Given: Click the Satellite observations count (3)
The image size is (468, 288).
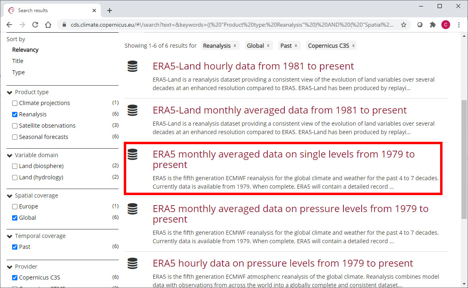Looking at the screenshot, I should point(116,125).
